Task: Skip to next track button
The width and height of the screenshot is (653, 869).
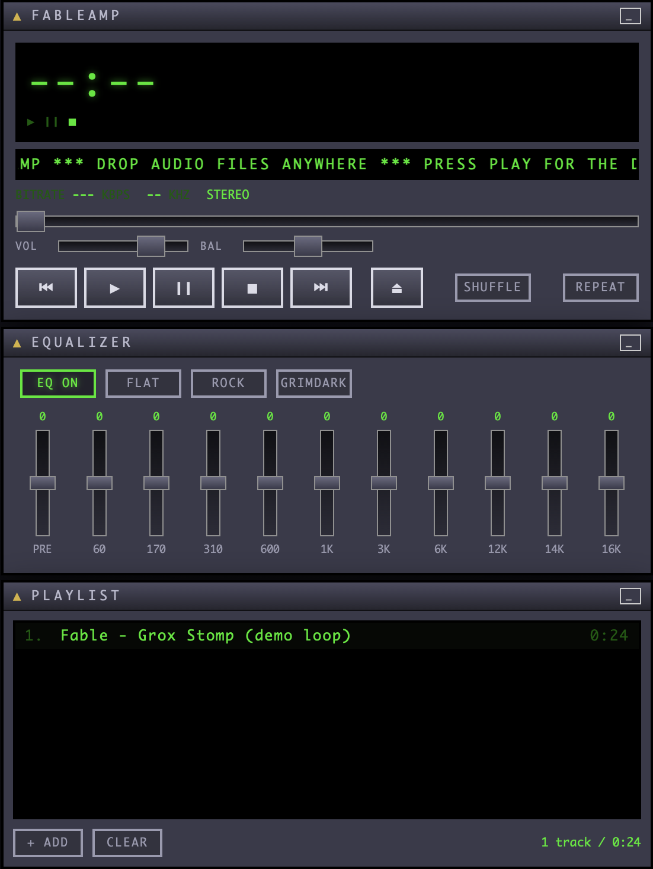Action: pyautogui.click(x=321, y=288)
